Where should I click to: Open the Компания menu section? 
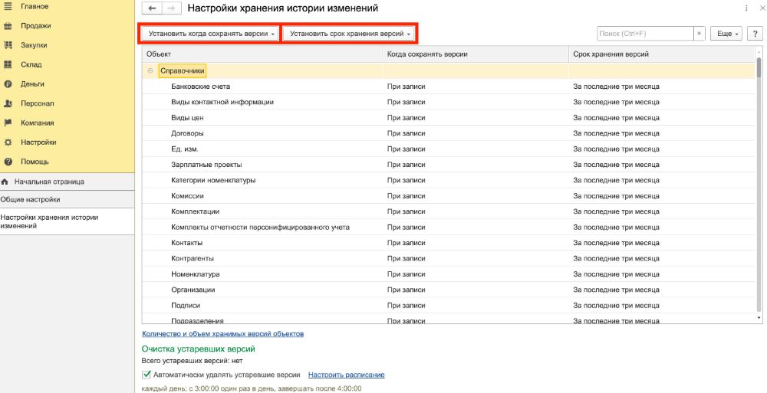(37, 123)
